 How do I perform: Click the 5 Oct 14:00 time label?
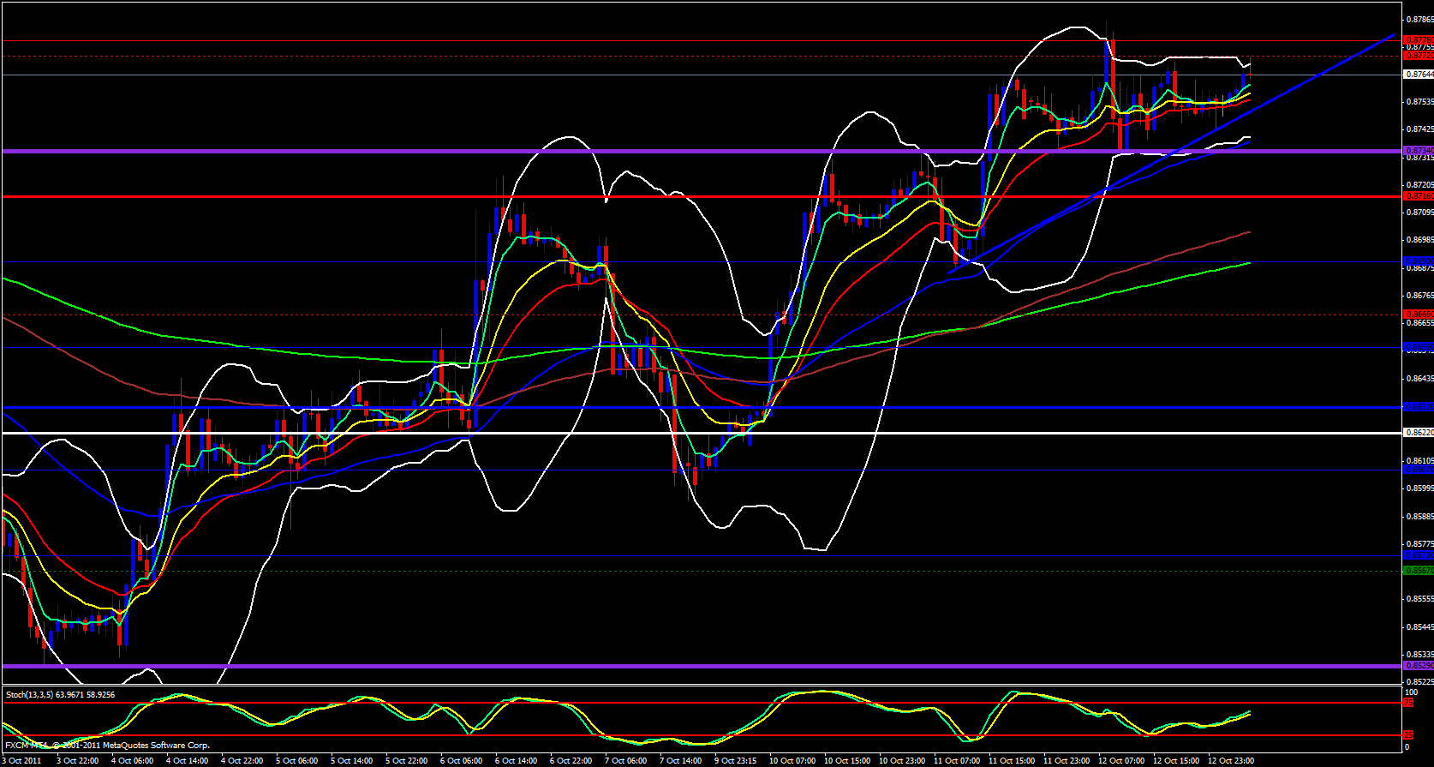point(350,760)
